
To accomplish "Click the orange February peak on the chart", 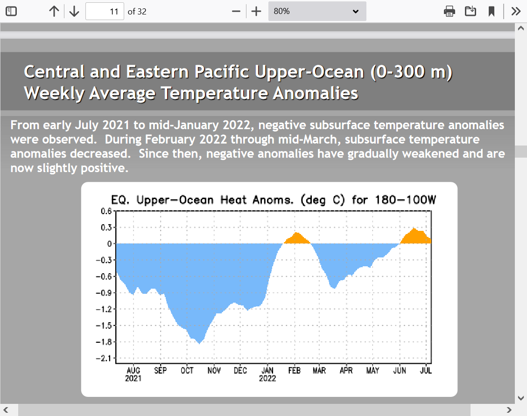I will (x=296, y=238).
